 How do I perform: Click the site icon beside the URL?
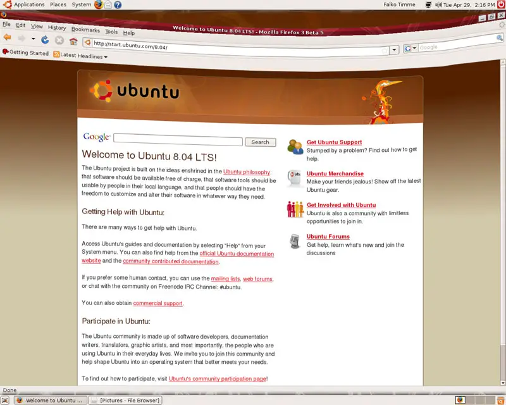tap(87, 42)
